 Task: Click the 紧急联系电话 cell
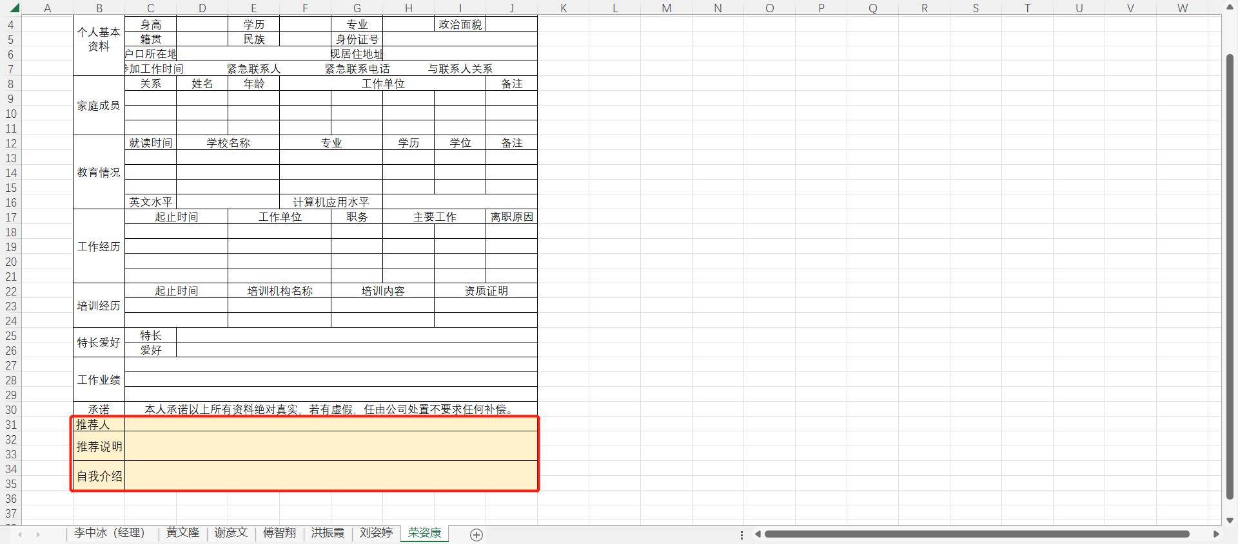click(357, 69)
